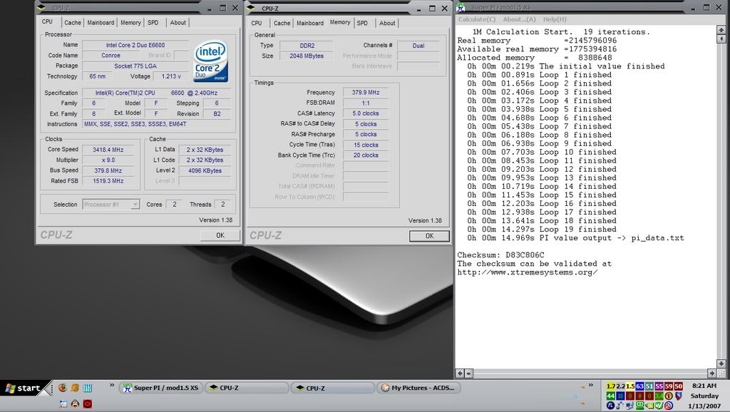Image resolution: width=730 pixels, height=412 pixels.
Task: Click the teal 51 temperature tray icon
Action: 649,386
